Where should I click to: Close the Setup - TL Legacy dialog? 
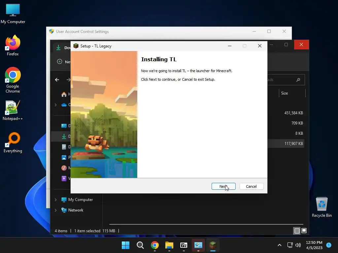(x=260, y=46)
